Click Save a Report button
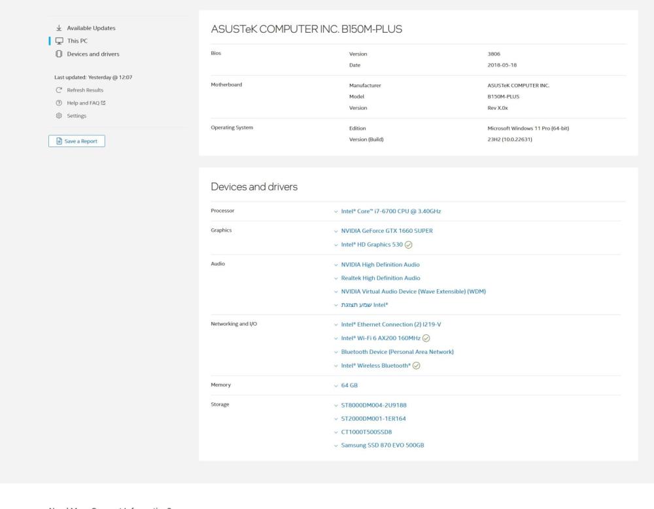The height and width of the screenshot is (509, 654). 77,141
